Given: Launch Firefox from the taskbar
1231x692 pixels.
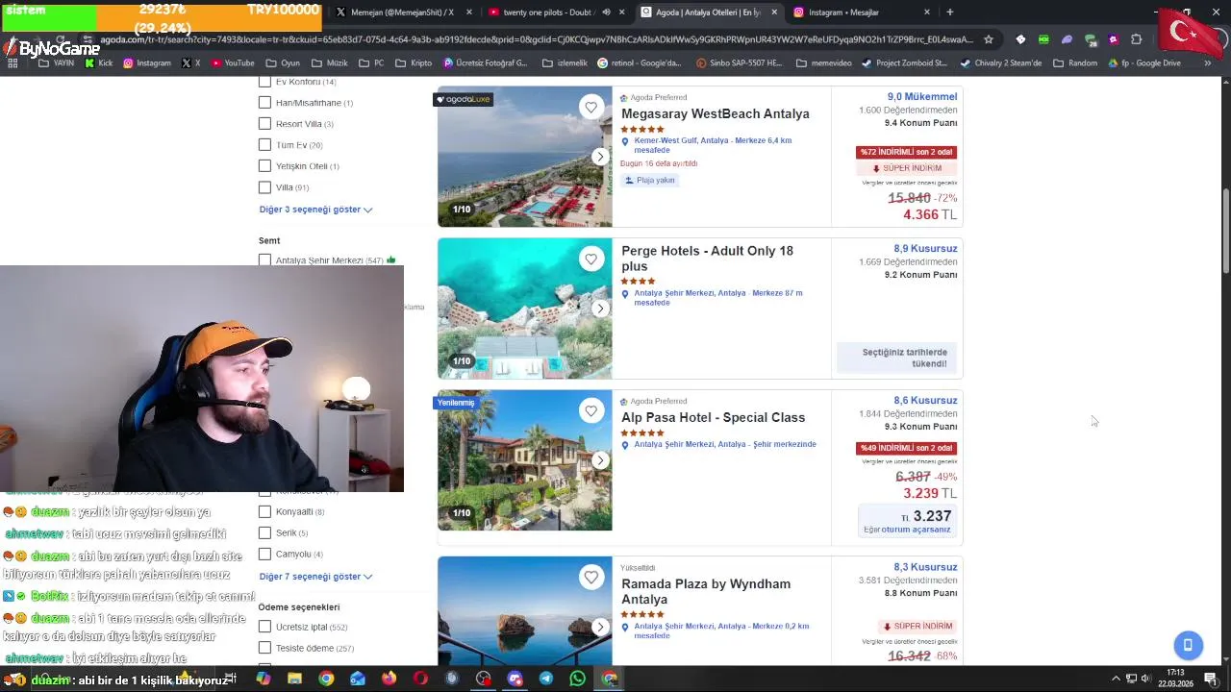Looking at the screenshot, I should coord(389,679).
